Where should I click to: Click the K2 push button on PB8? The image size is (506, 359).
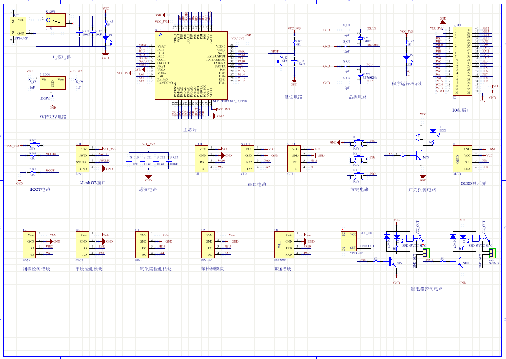358,159
